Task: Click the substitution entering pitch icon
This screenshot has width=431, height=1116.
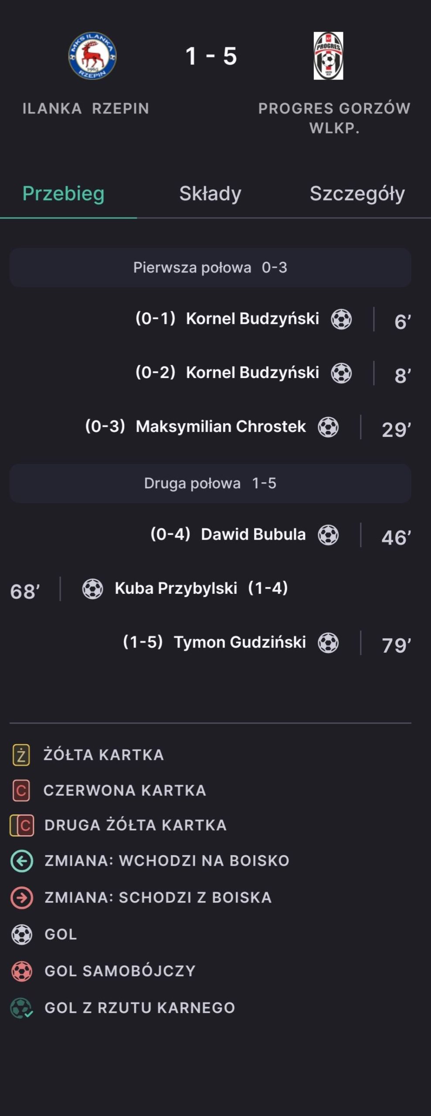Action: click(22, 861)
